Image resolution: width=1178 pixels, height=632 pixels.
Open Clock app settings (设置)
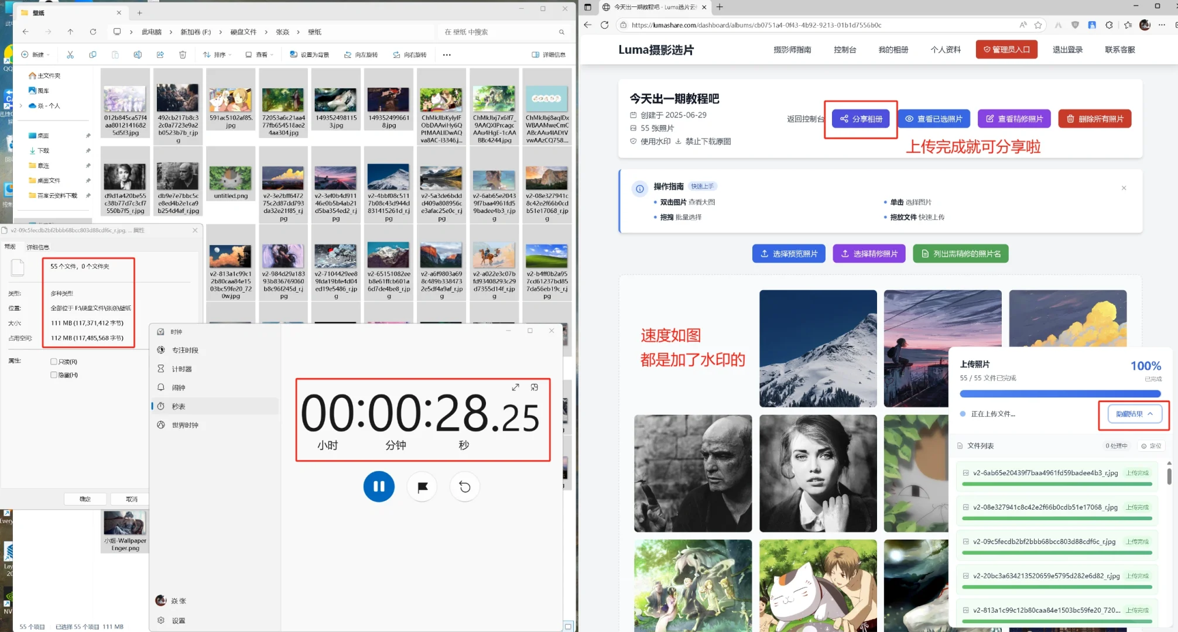pos(215,620)
